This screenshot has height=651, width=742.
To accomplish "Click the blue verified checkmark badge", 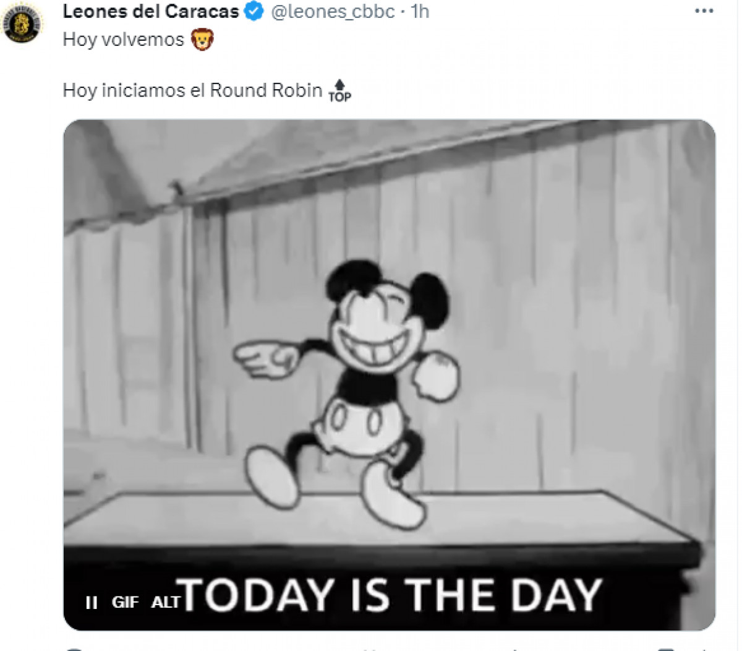I will (x=254, y=11).
